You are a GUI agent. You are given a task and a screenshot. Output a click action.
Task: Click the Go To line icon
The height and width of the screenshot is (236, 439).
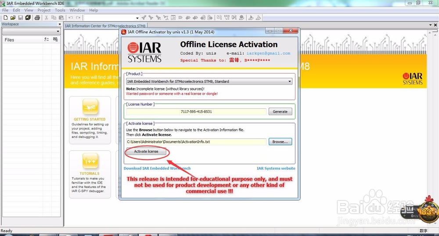tap(173, 18)
